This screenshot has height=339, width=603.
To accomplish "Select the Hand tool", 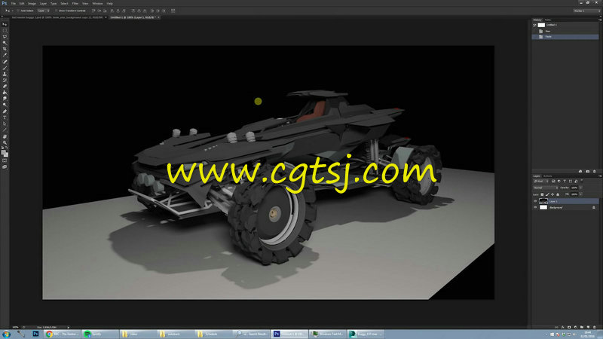I will pos(5,136).
